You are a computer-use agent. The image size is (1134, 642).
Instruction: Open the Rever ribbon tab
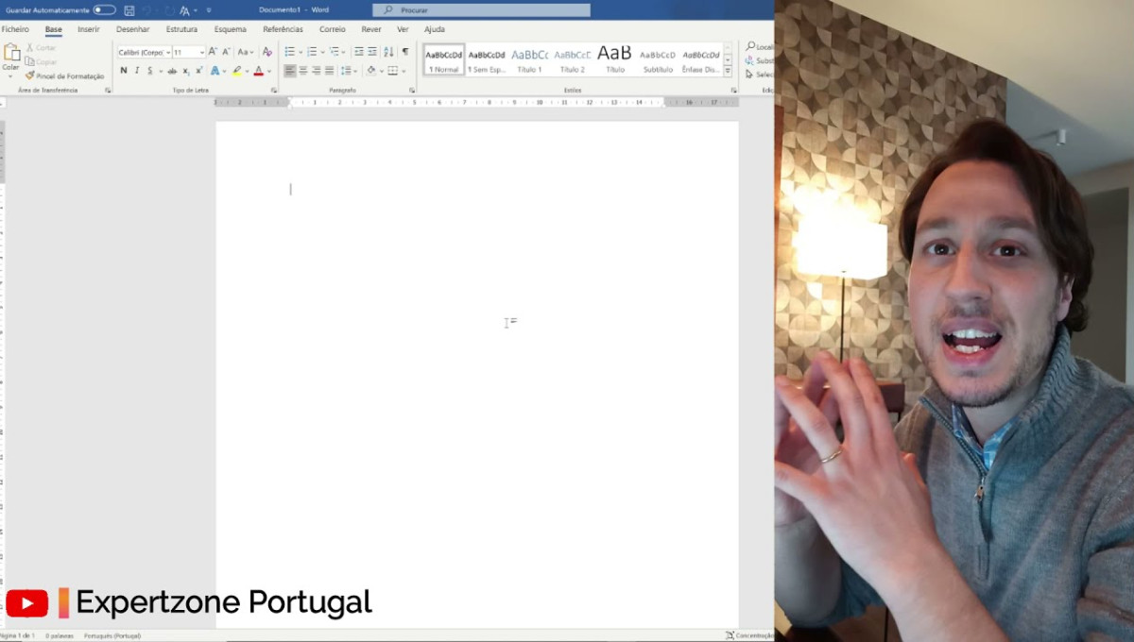click(x=370, y=29)
